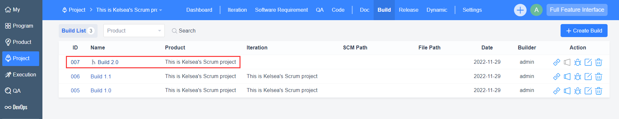Expand the Product filter dropdown

[x=134, y=31]
